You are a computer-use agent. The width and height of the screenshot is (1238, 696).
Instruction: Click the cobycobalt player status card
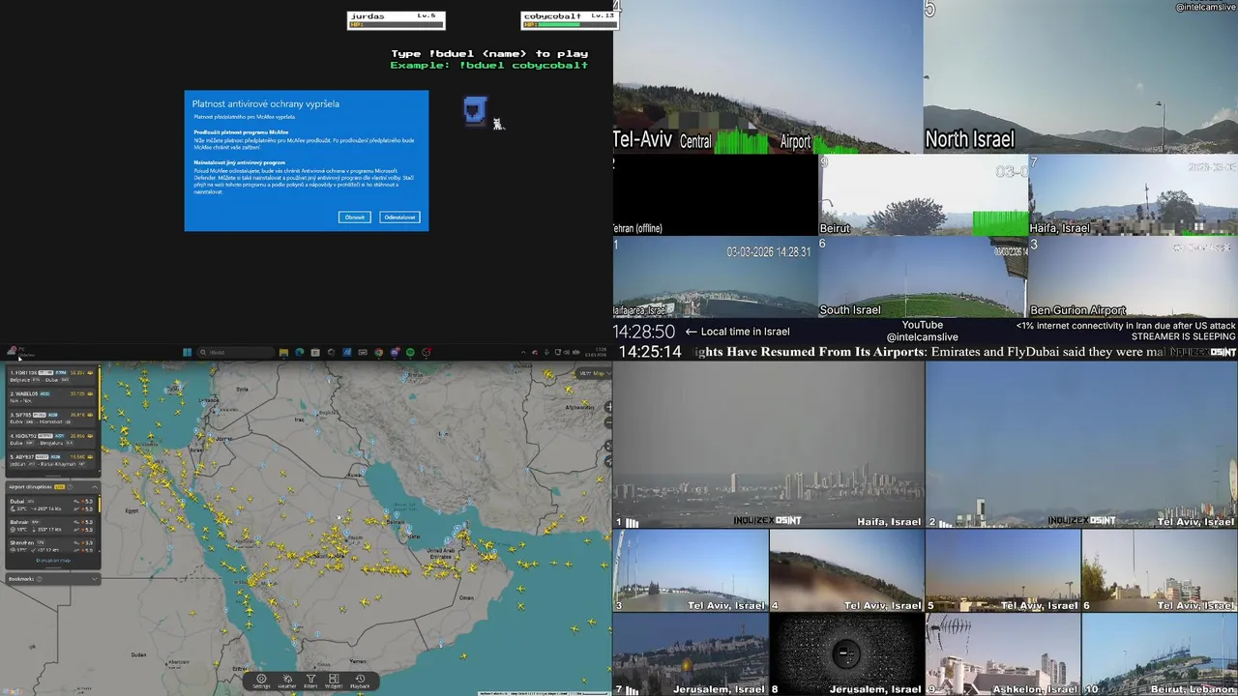pos(569,20)
